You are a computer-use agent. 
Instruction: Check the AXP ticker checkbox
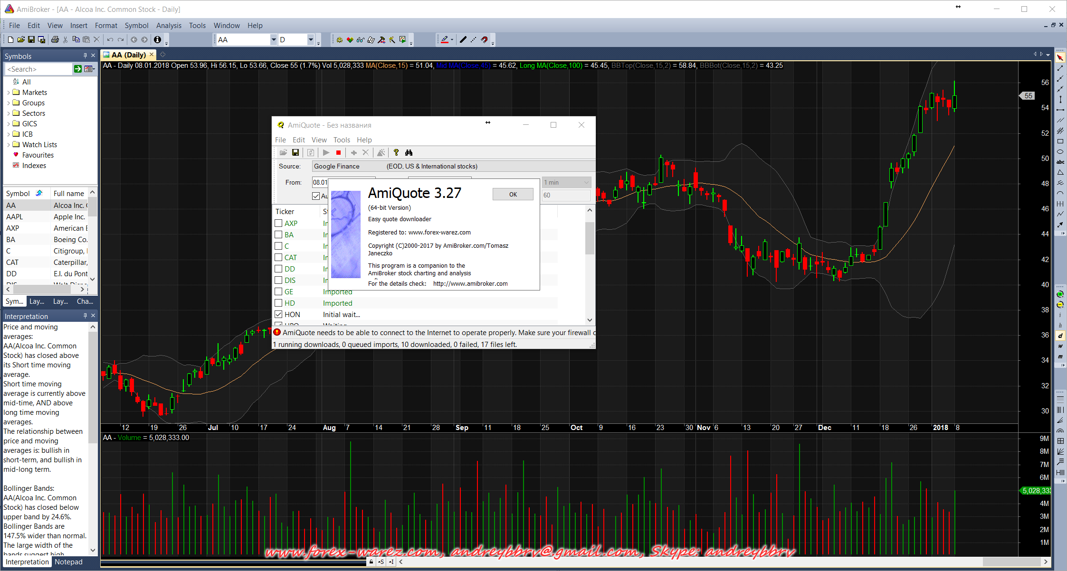pyautogui.click(x=279, y=223)
